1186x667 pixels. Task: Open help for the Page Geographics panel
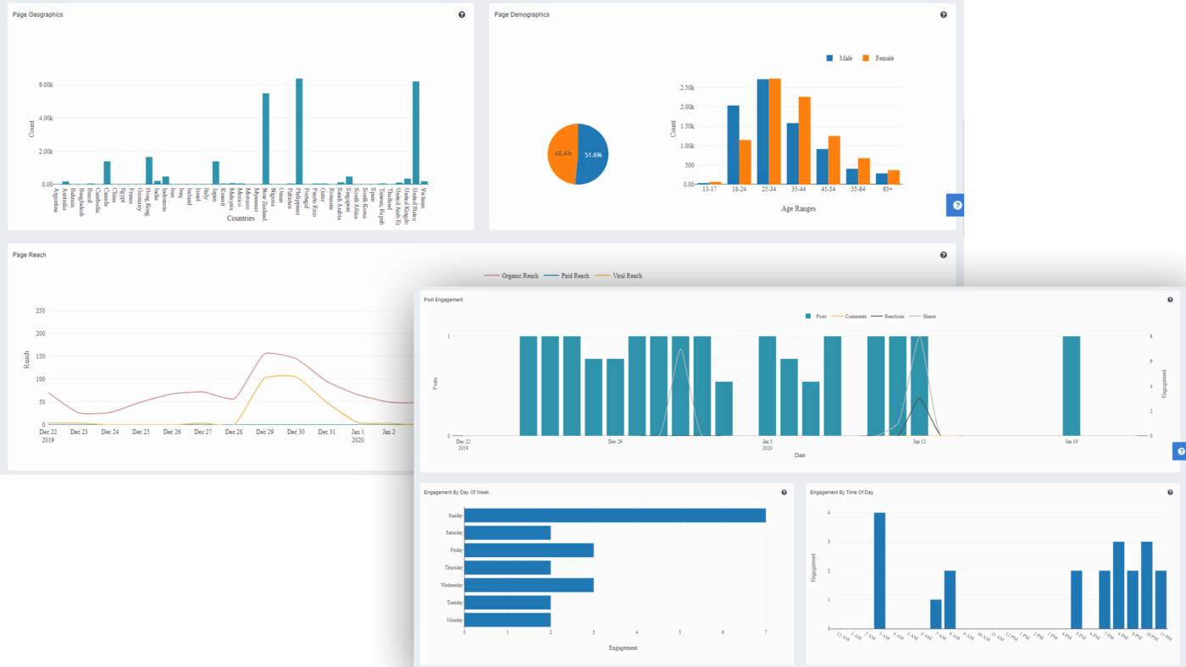point(462,14)
